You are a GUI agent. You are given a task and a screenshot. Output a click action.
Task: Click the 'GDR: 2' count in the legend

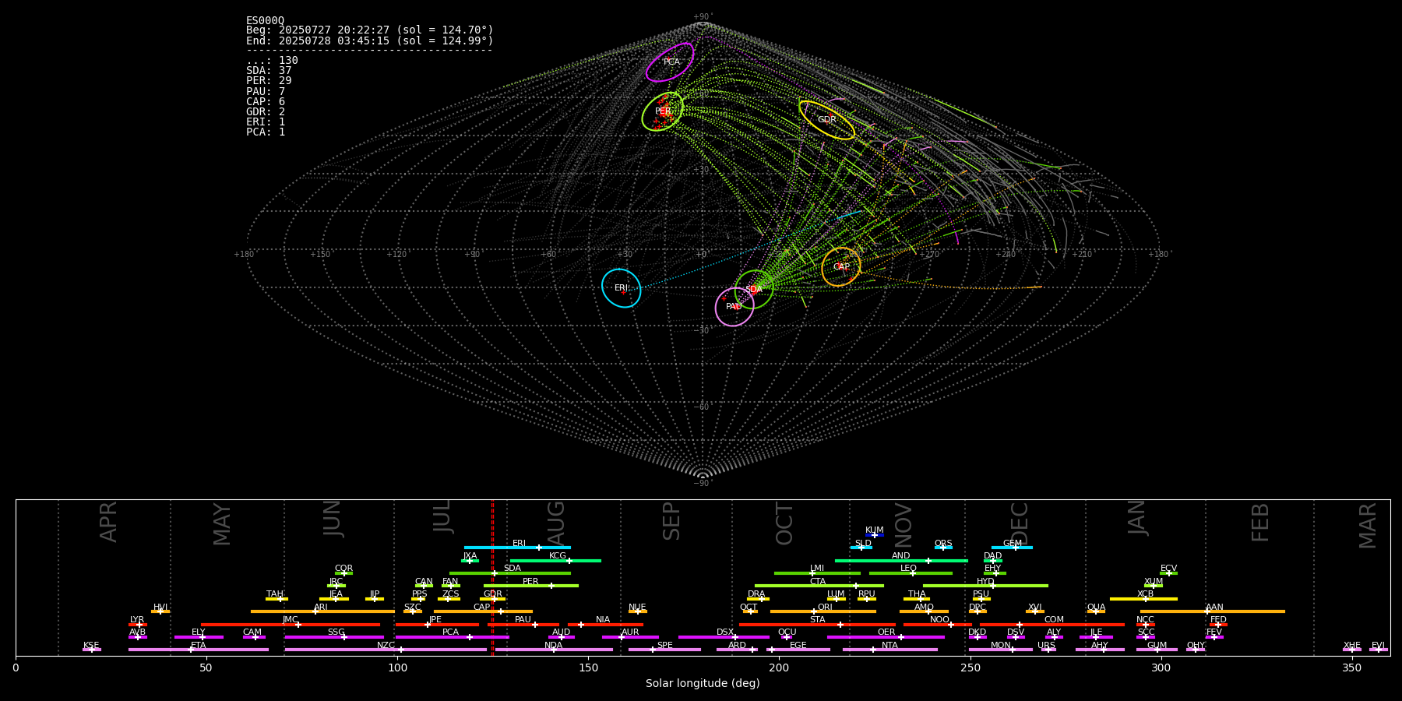pyautogui.click(x=266, y=111)
